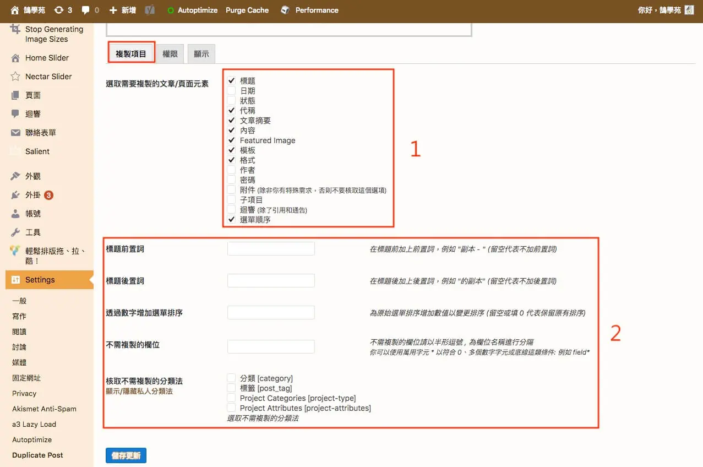Image resolution: width=703 pixels, height=467 pixels.
Task: Switch to the 複製項目 tab
Action: click(x=131, y=54)
